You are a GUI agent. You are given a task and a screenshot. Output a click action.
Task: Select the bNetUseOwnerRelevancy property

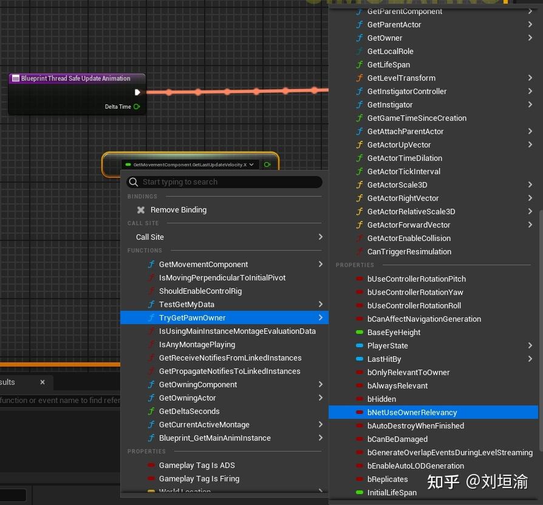click(412, 412)
